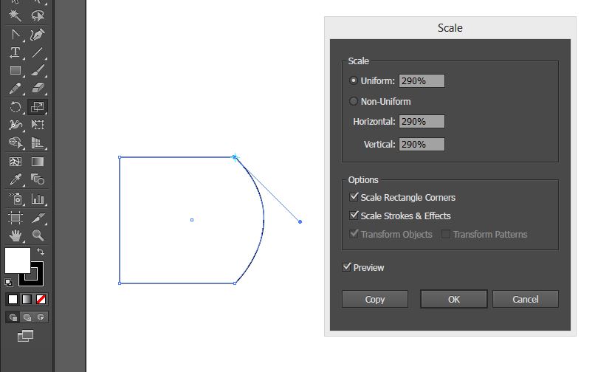Select the Non-Uniform radio button
Screen dimensions: 612x372
(353, 102)
